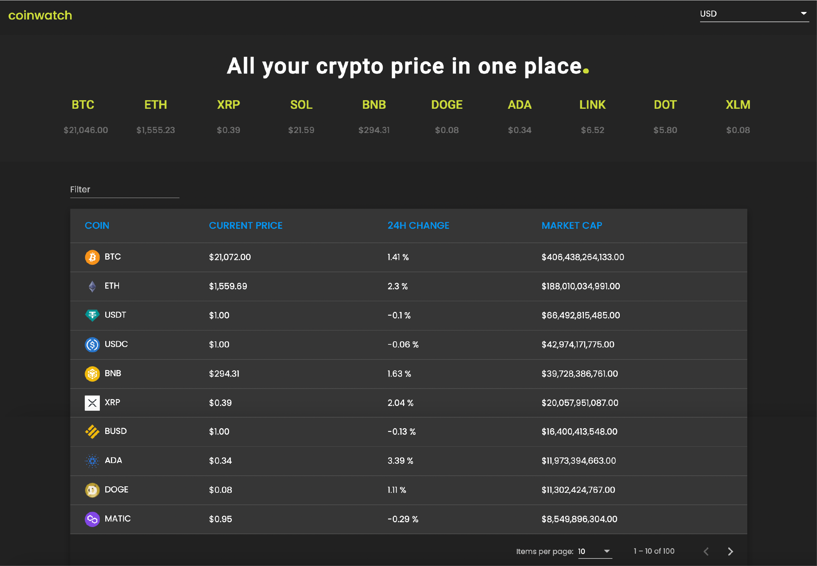This screenshot has height=566, width=817.
Task: Click the MATIC coin name text
Action: click(x=118, y=519)
